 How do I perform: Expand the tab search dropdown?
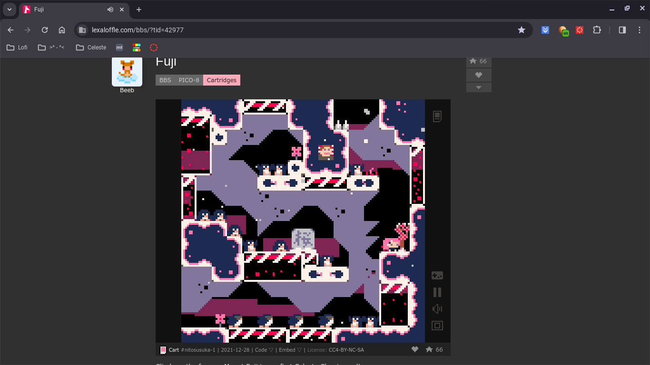(x=9, y=10)
